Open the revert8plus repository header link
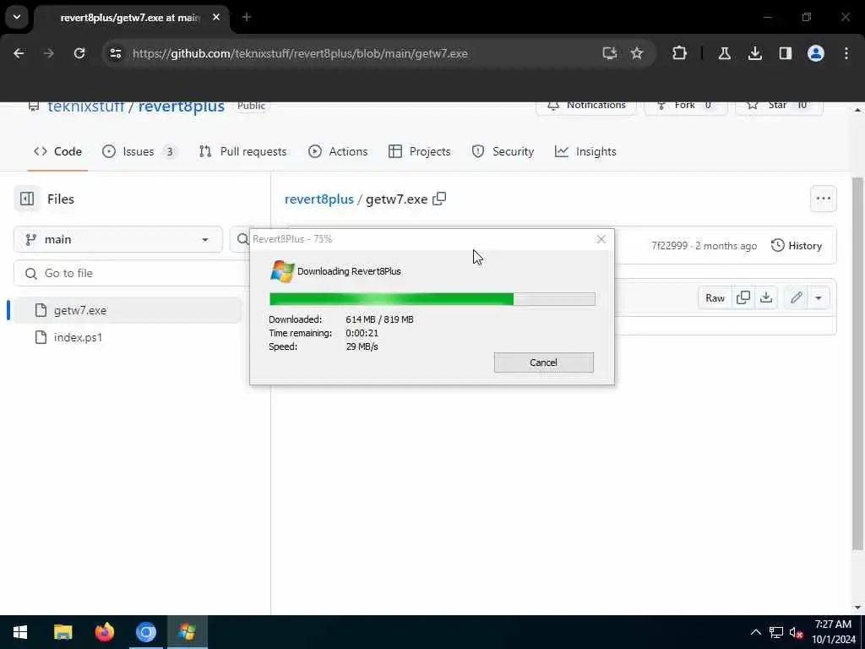 tap(181, 106)
